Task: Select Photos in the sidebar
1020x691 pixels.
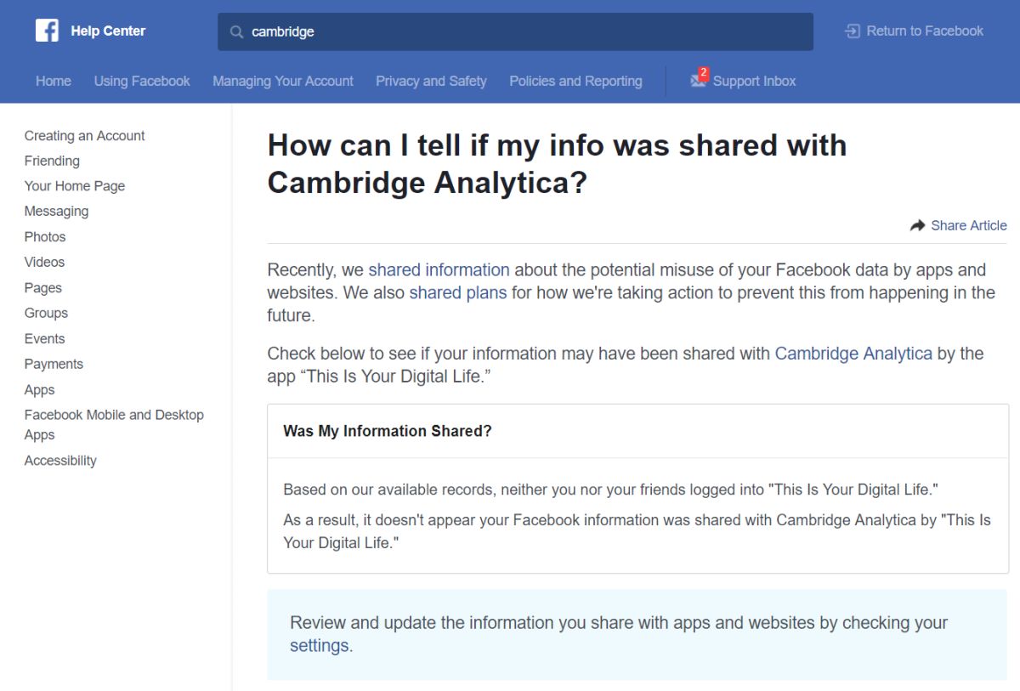Action: coord(45,236)
